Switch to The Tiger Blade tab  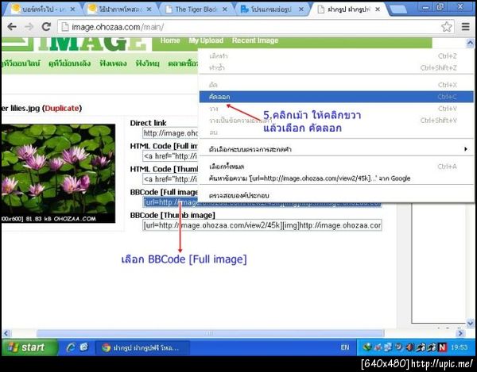[197, 10]
